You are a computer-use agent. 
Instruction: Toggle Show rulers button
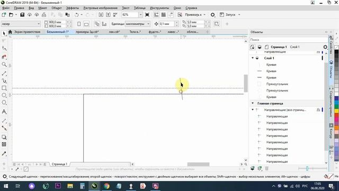point(156,15)
